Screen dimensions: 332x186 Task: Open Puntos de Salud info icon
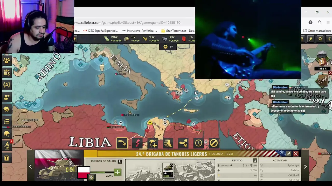(120, 162)
